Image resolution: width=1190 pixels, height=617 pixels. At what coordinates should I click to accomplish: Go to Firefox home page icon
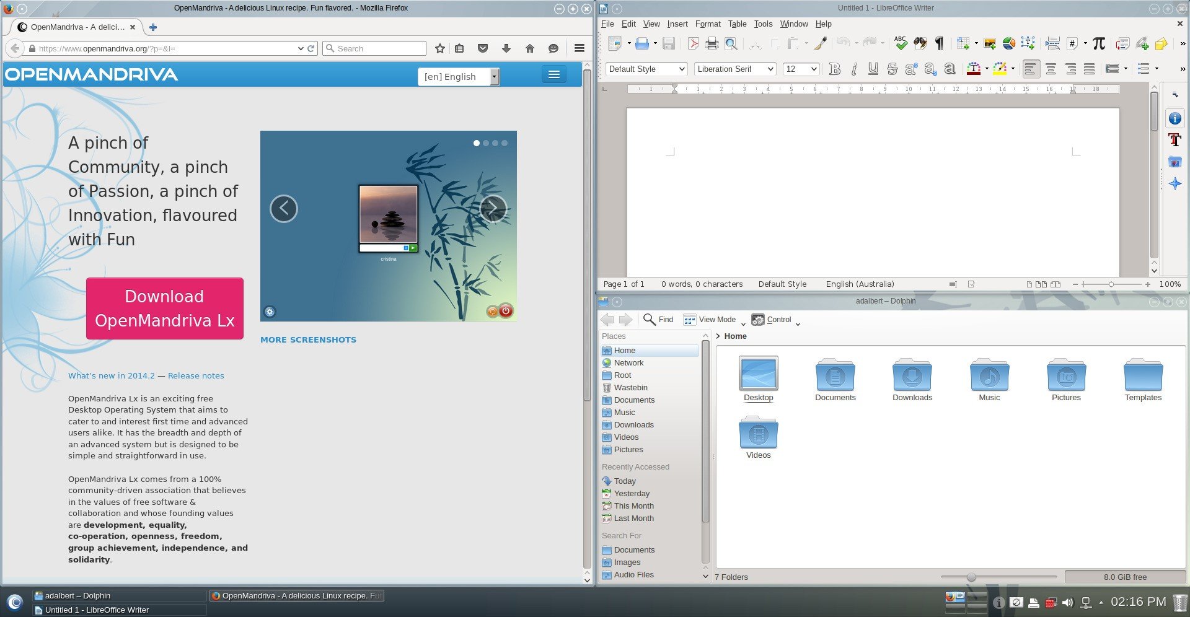click(x=530, y=48)
